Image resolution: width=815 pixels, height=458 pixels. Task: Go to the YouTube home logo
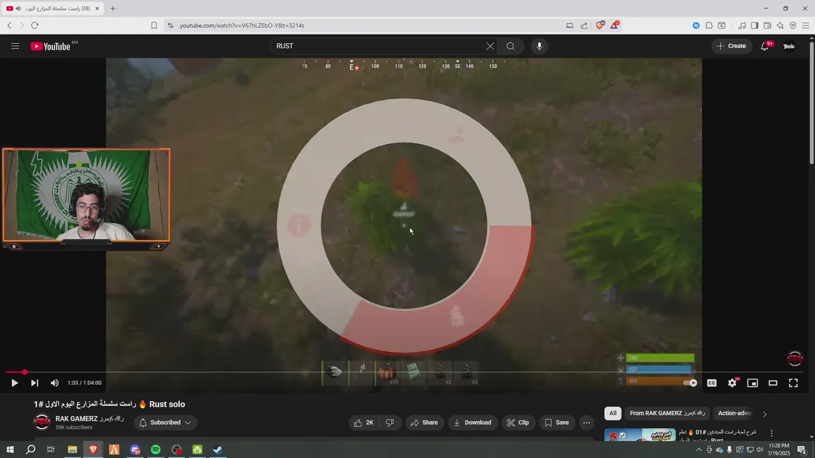click(x=50, y=46)
